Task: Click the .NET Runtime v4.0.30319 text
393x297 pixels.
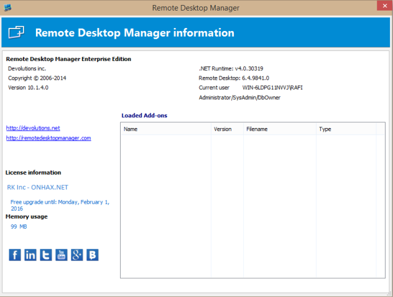Action: point(231,68)
